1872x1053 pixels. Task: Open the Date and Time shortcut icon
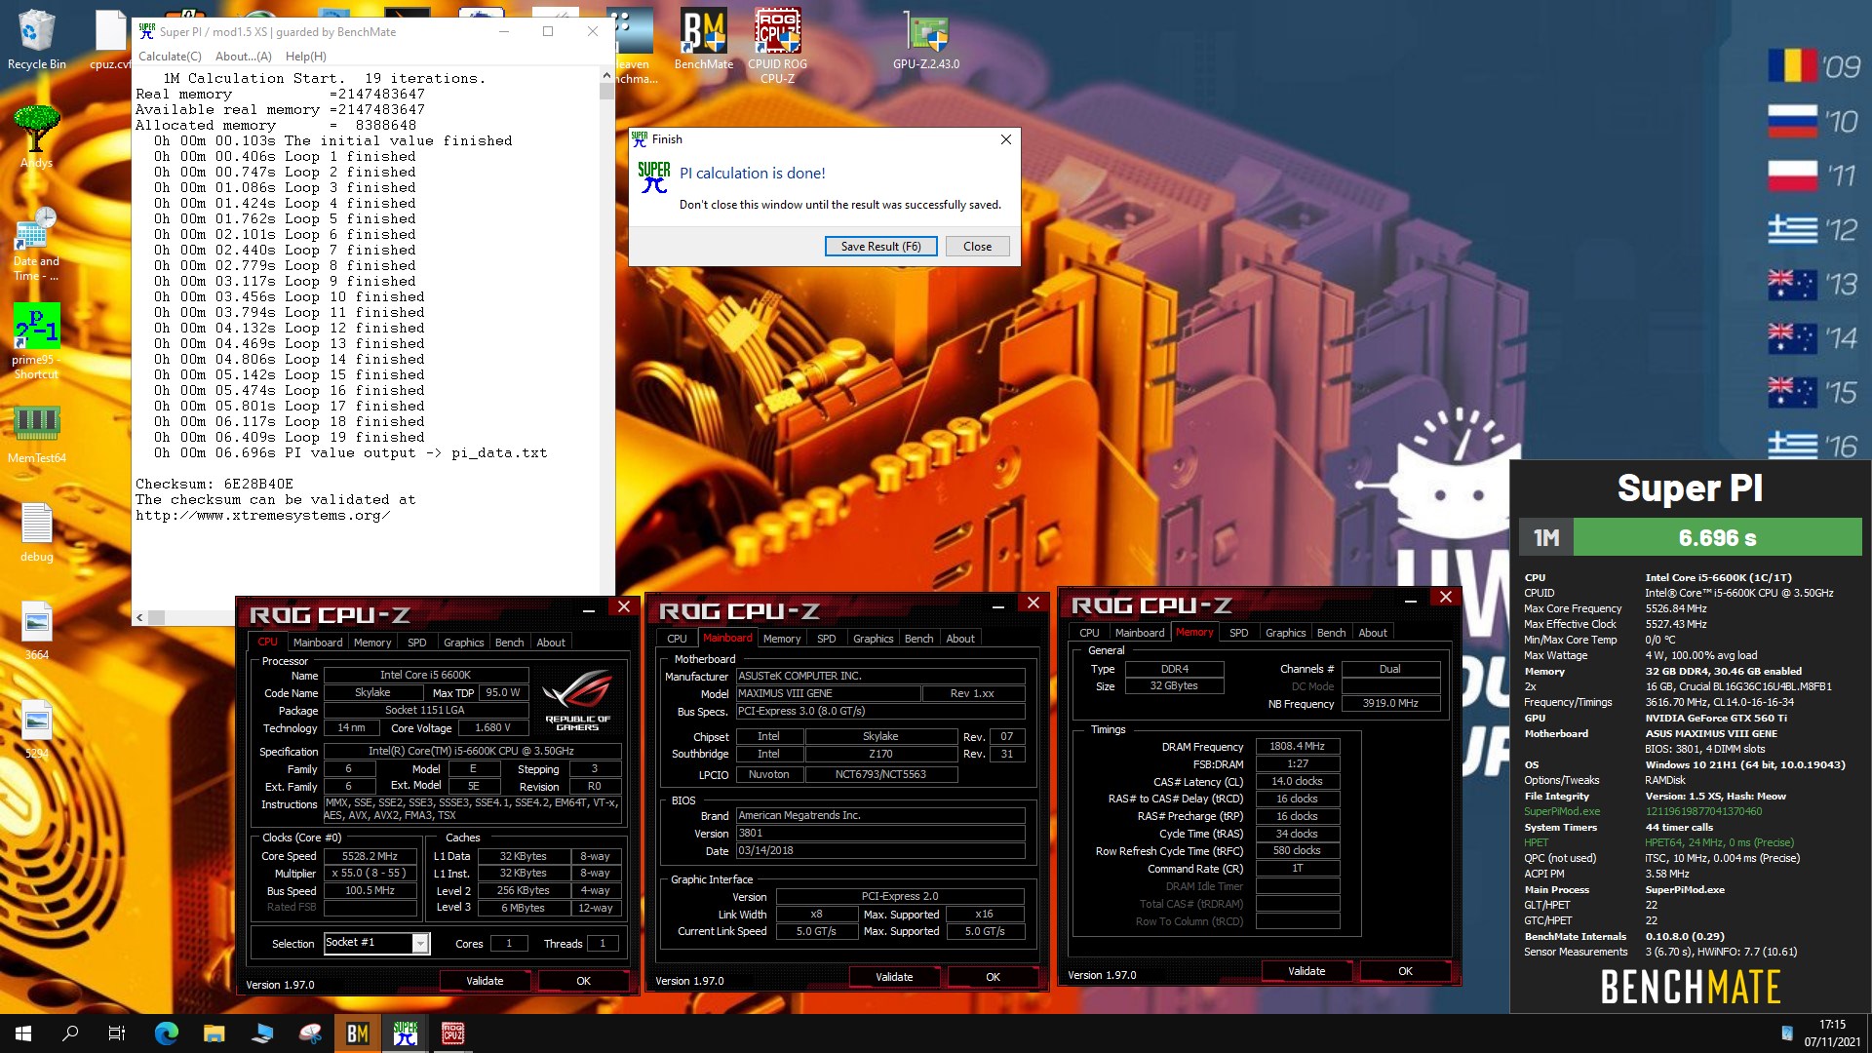coord(36,244)
